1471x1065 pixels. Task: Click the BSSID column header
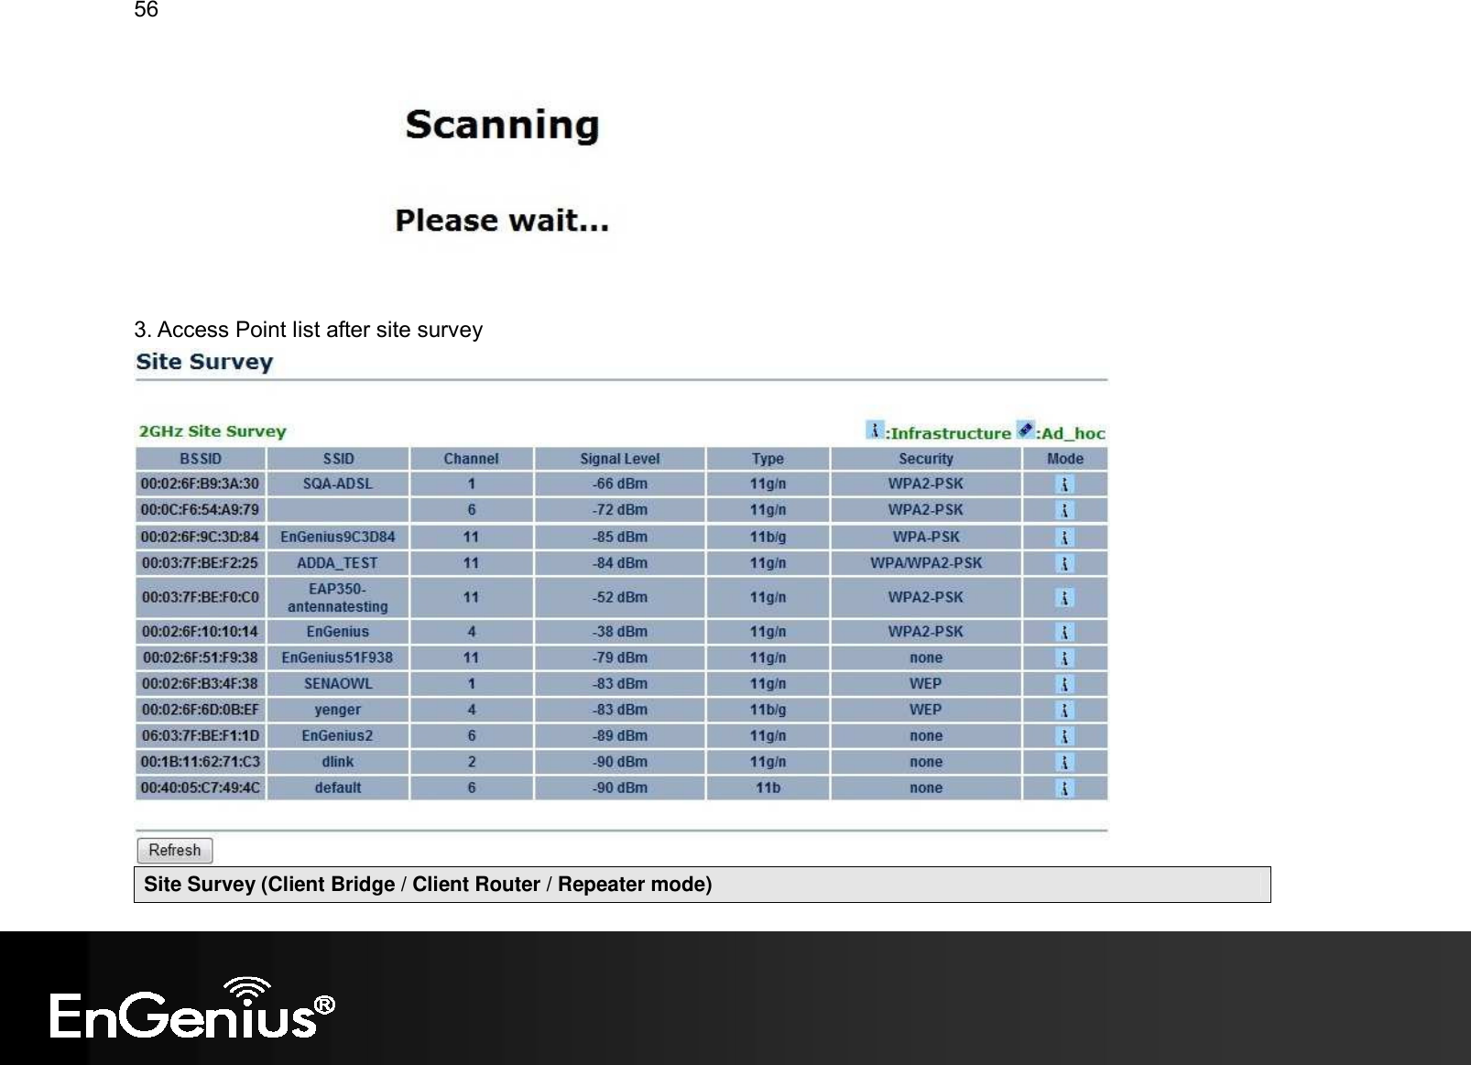pos(201,459)
